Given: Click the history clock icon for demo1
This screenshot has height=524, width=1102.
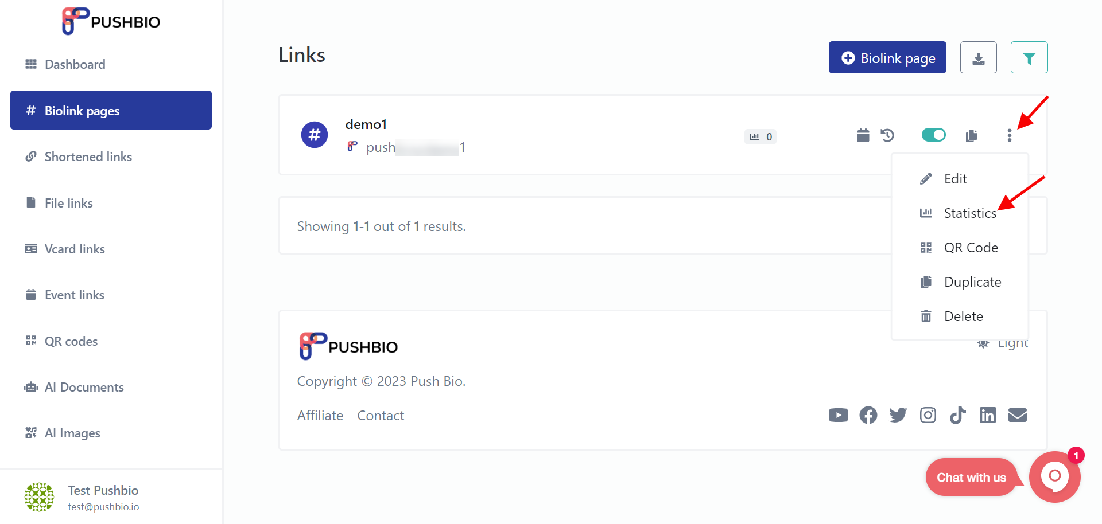Looking at the screenshot, I should (887, 135).
